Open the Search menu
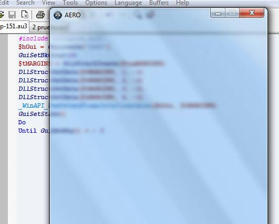279x224 pixels. click(x=25, y=3)
